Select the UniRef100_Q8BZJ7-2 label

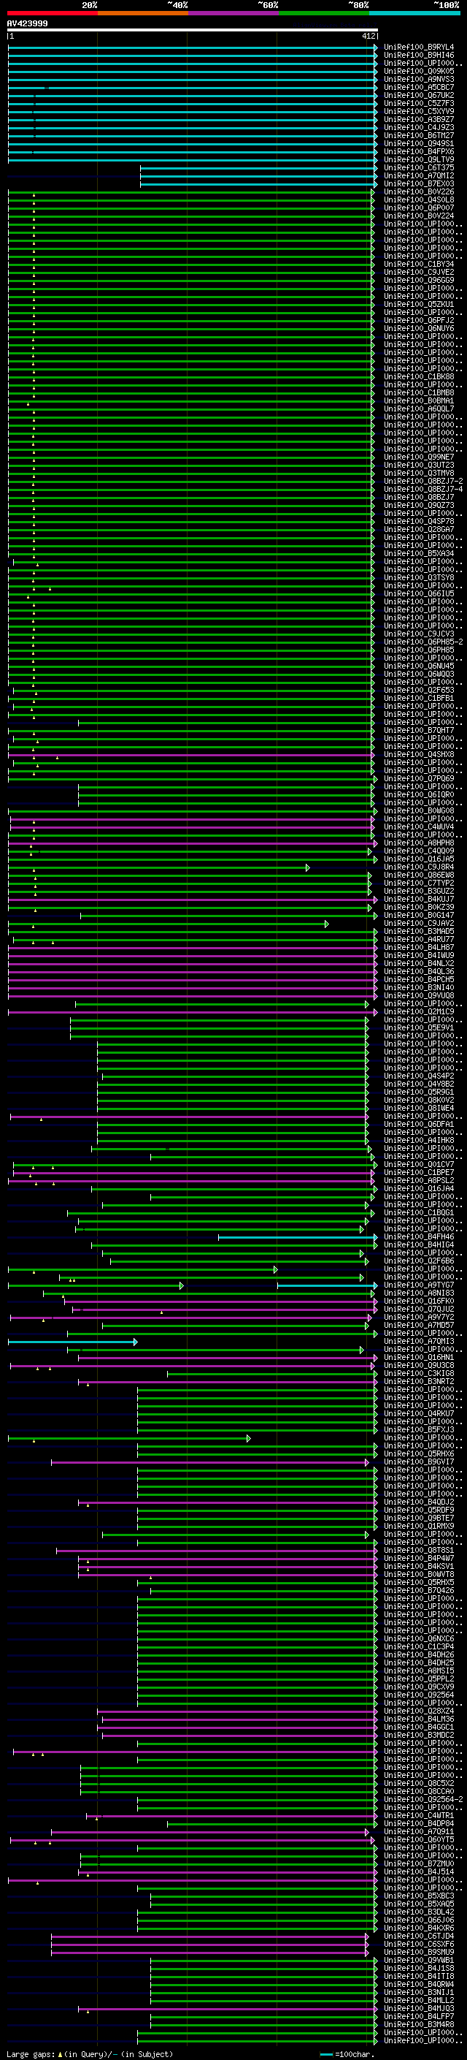pos(423,482)
